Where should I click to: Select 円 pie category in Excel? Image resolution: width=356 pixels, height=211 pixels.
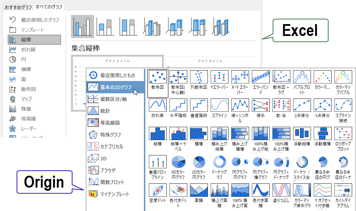(35, 59)
